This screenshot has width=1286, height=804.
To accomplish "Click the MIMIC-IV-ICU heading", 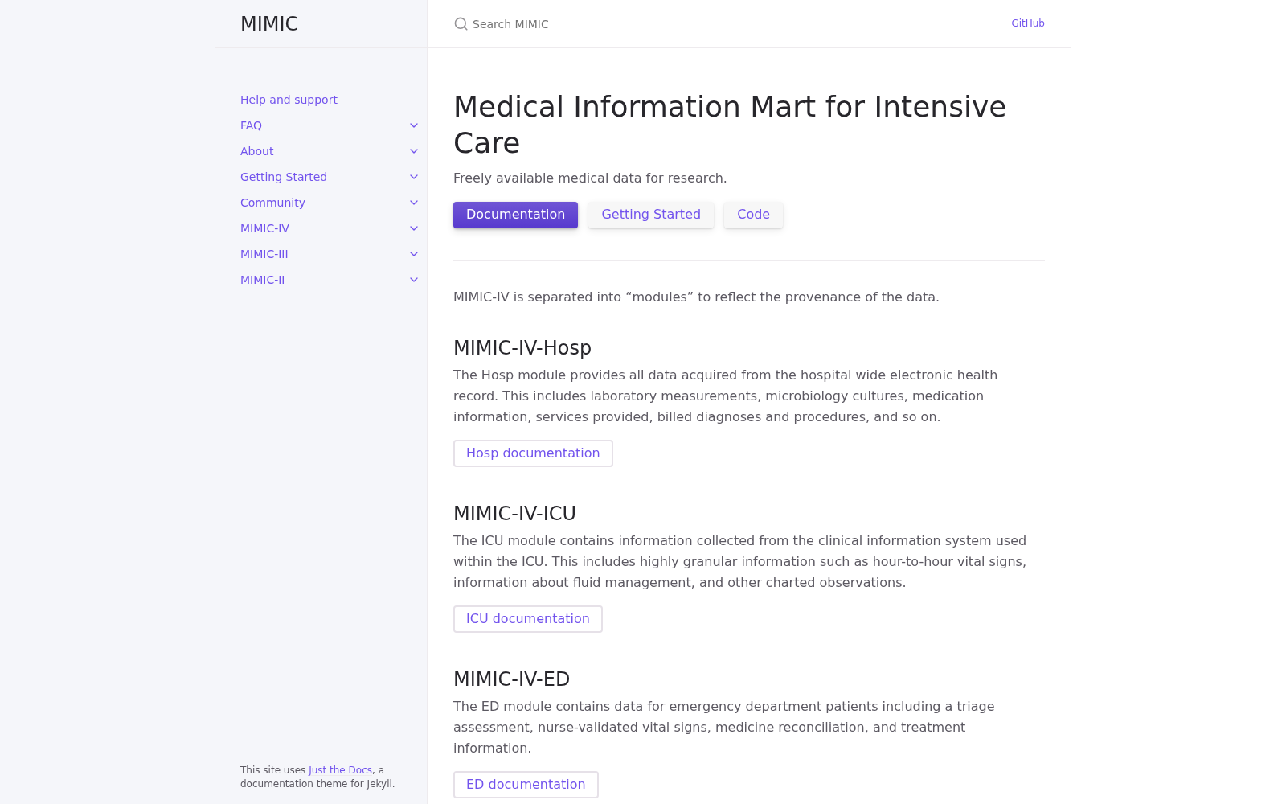I will pos(514,514).
